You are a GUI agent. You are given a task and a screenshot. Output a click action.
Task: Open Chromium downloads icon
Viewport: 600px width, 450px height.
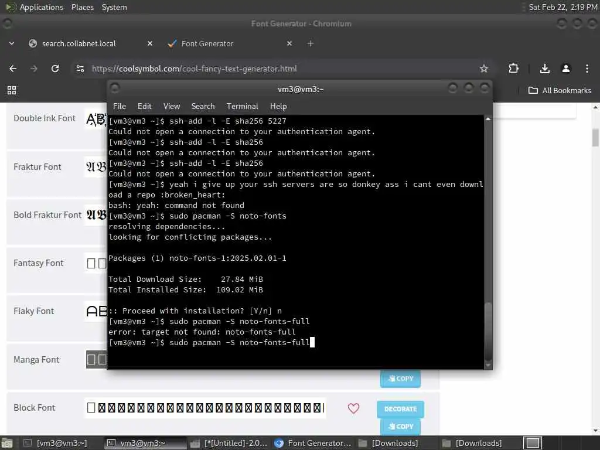coord(544,69)
